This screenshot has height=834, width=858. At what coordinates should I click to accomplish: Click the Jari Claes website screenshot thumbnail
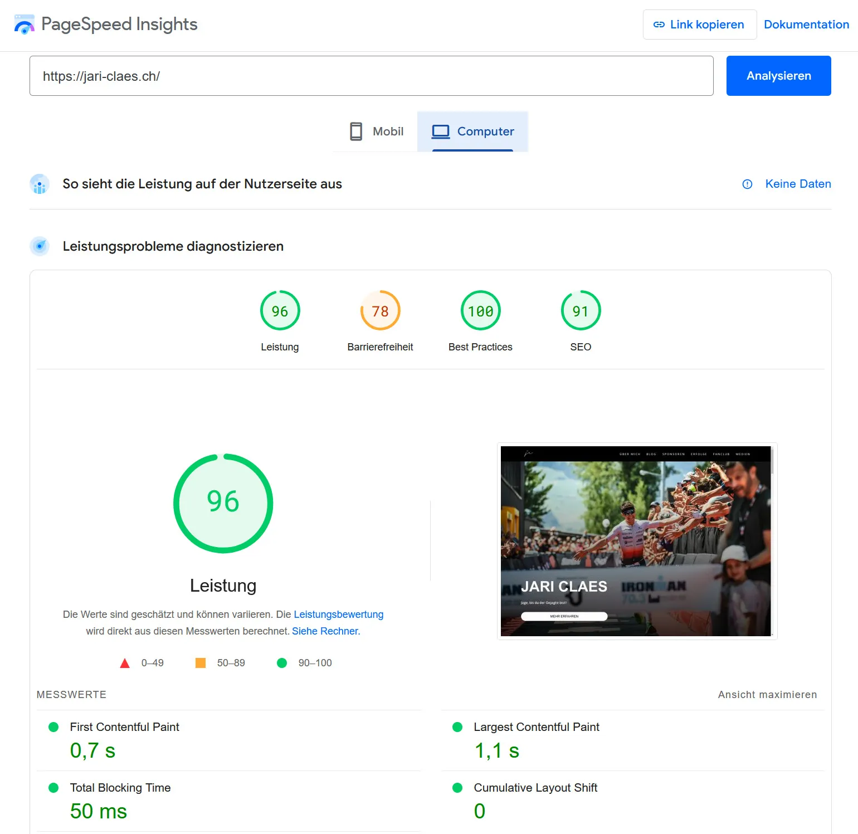[x=636, y=541]
